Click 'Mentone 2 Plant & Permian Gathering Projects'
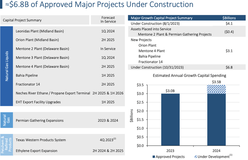The height and width of the screenshot is (160, 248). click(175, 34)
